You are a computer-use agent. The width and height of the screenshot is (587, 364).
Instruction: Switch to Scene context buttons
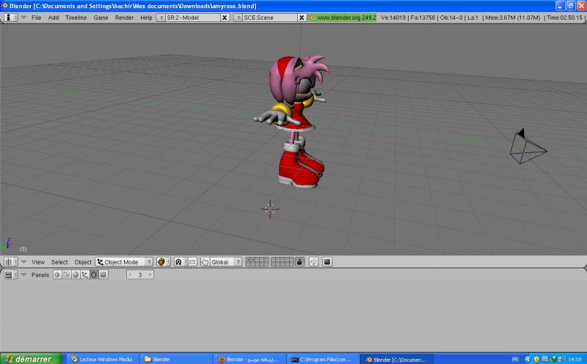coord(103,275)
